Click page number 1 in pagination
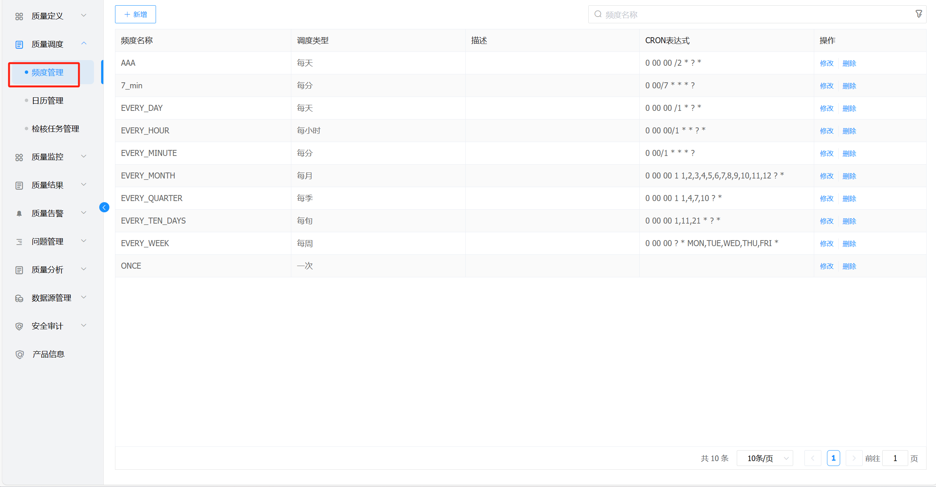 click(x=833, y=458)
